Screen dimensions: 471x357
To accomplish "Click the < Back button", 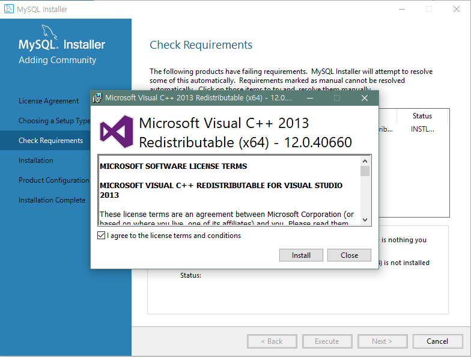I will 272,341.
